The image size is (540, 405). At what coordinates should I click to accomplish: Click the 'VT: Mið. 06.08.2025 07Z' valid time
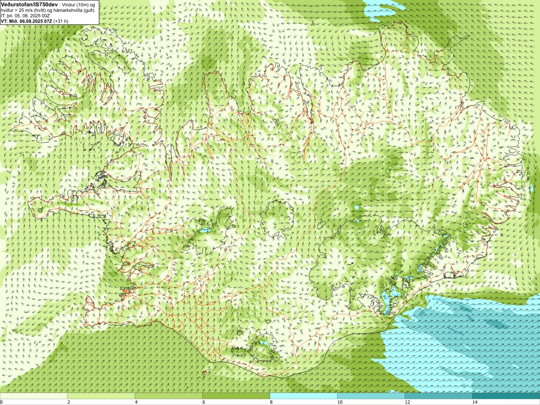[27, 21]
